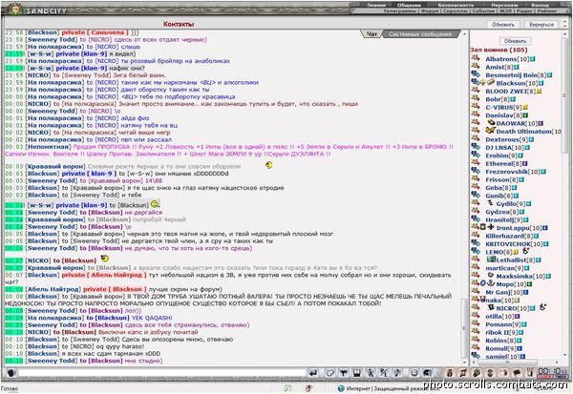This screenshot has height=394, width=573.
Task: Open the map icon in bottom panel
Action: tap(463, 373)
